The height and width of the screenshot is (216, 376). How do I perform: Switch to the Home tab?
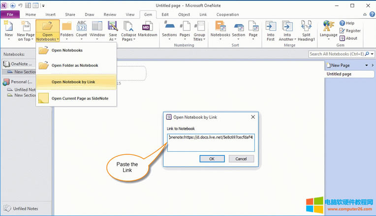pos(31,15)
